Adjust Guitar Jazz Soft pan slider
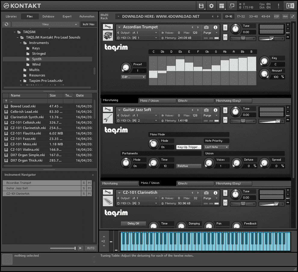The height and width of the screenshot is (272, 298). tap(243, 121)
